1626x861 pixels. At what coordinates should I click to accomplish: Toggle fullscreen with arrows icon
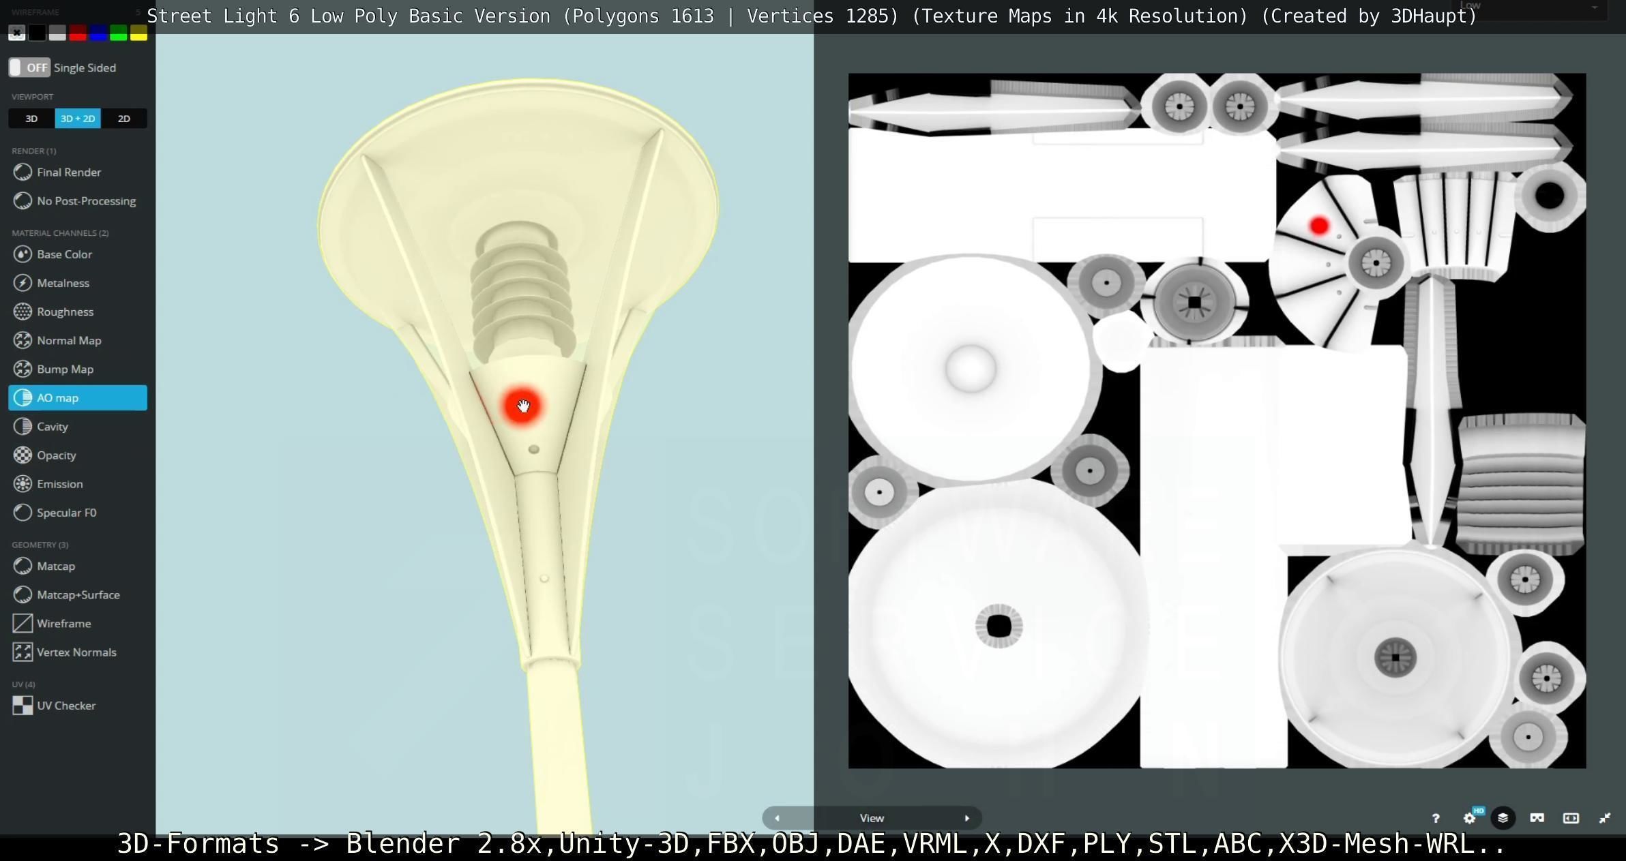(1605, 818)
